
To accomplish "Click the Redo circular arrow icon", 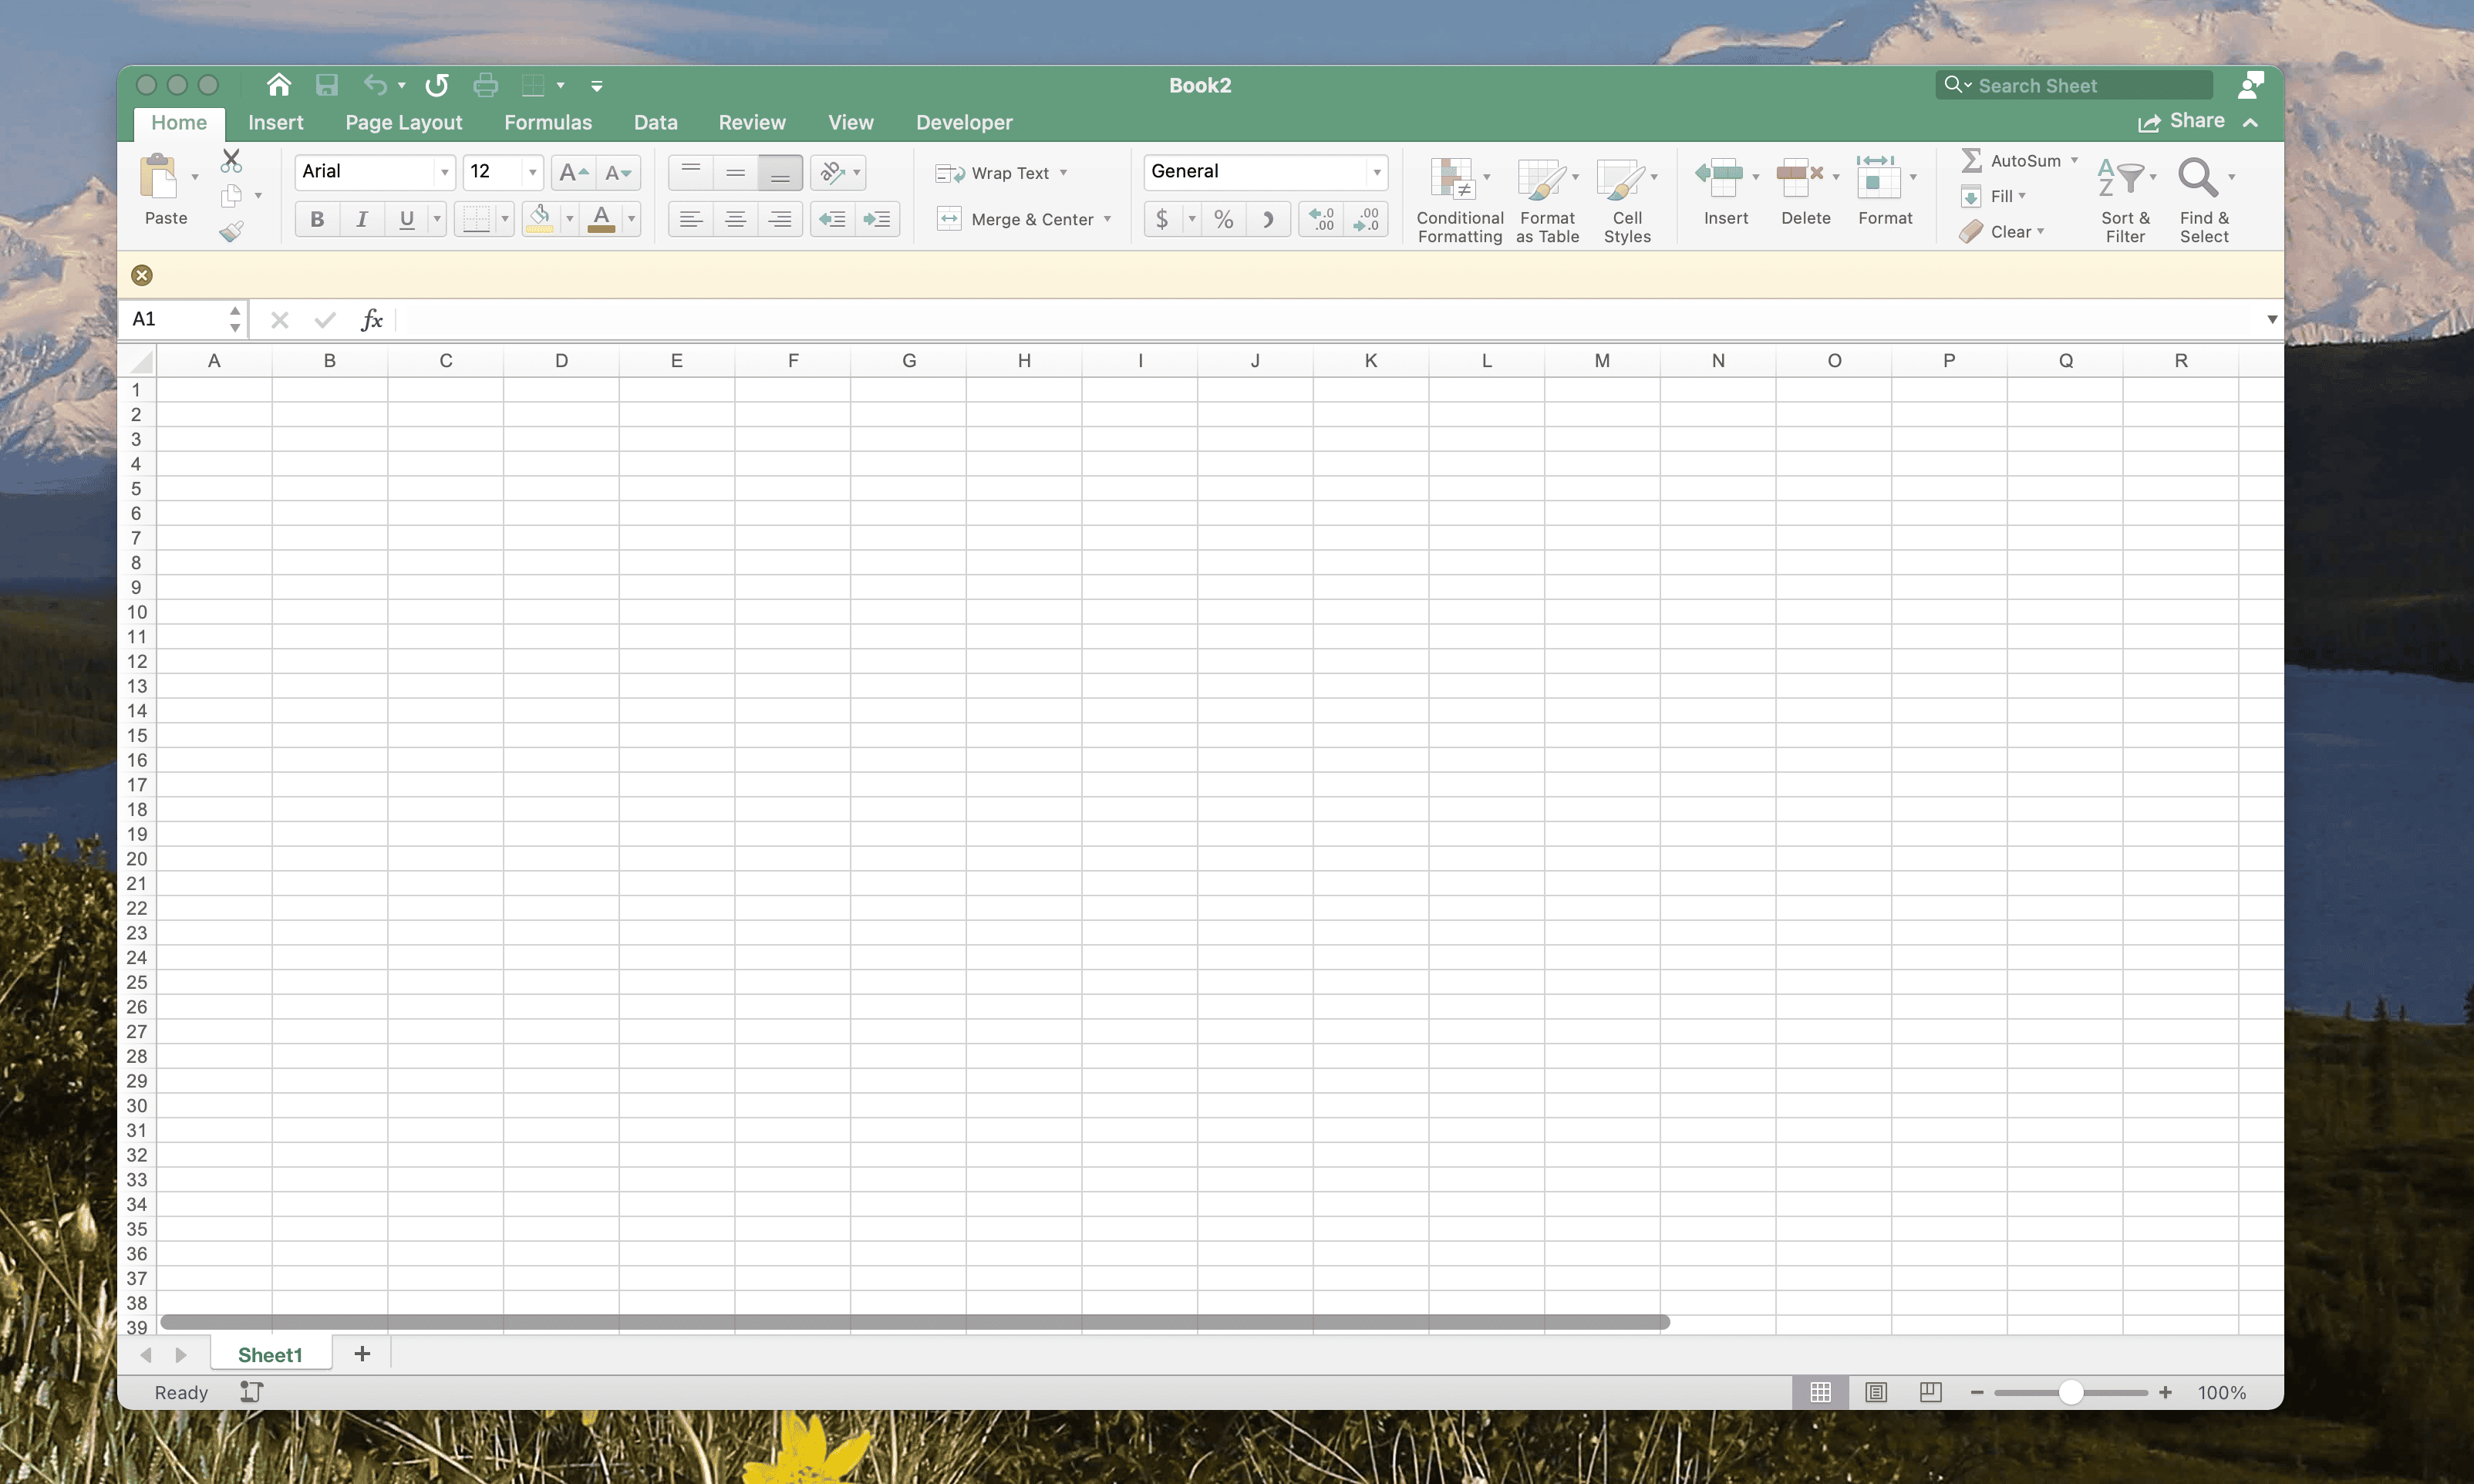I will [436, 85].
